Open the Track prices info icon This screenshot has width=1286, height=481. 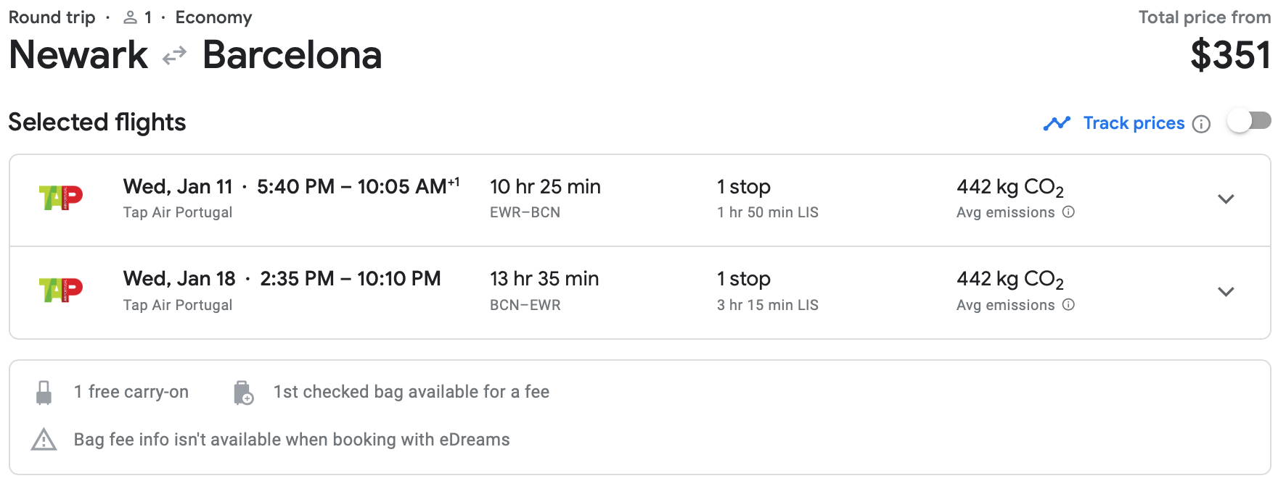click(1202, 125)
